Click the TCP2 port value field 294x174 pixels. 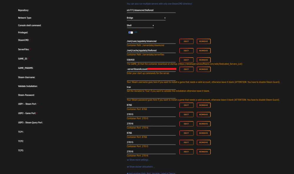151,142
